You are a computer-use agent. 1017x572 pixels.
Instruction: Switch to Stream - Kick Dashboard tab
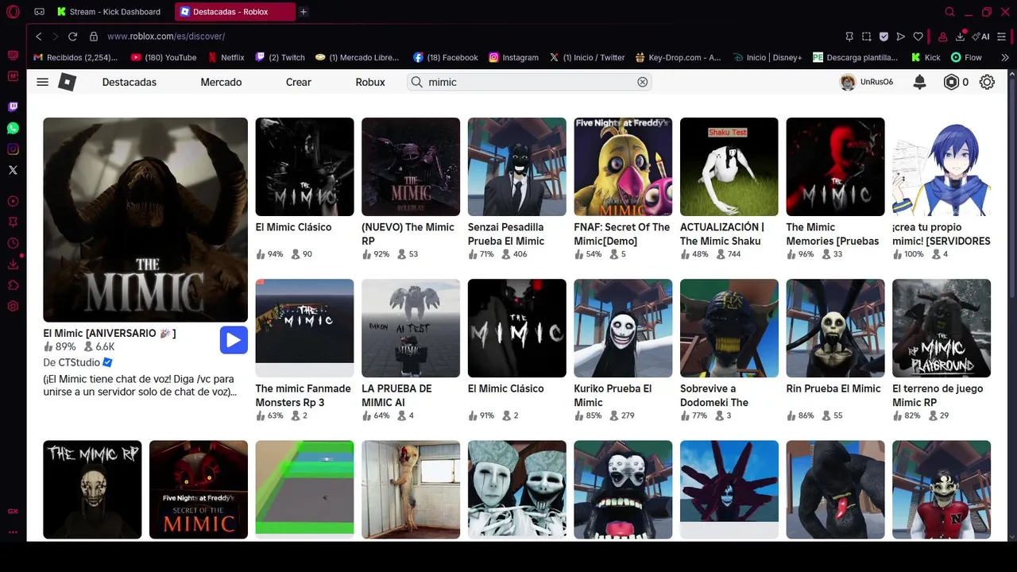point(108,12)
